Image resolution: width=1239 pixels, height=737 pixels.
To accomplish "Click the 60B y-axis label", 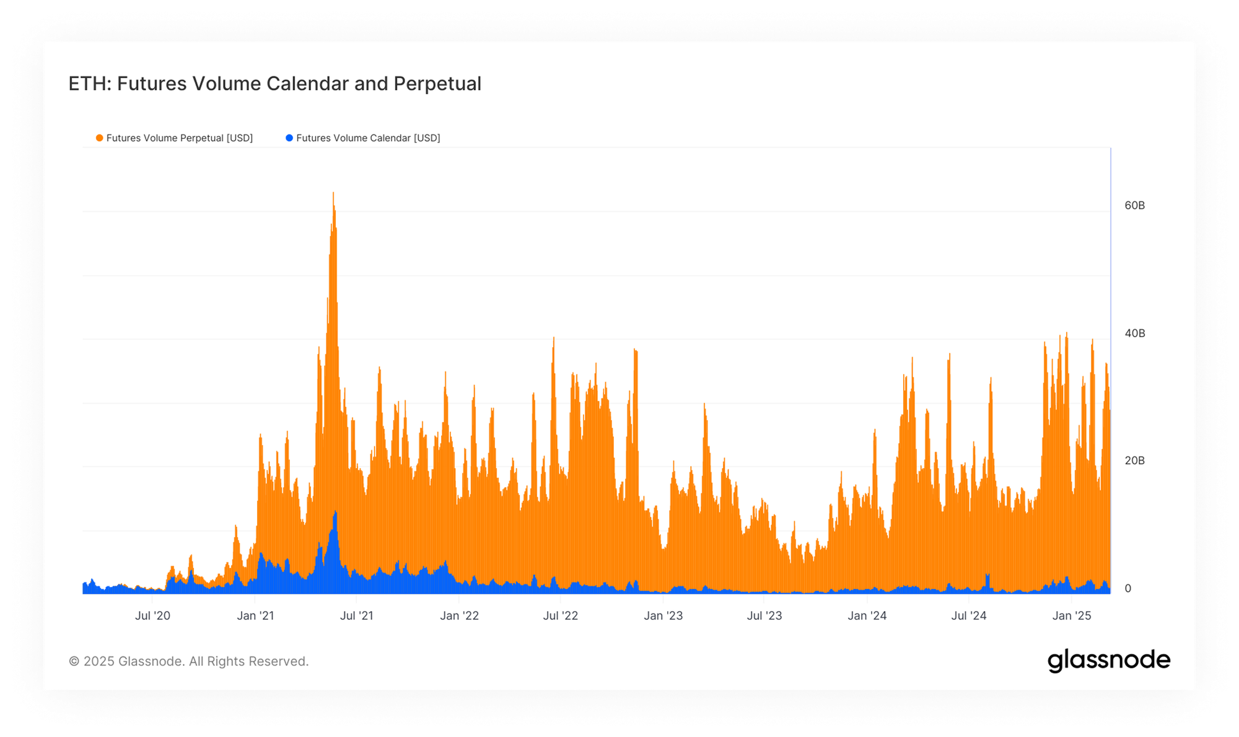I will 1134,205.
